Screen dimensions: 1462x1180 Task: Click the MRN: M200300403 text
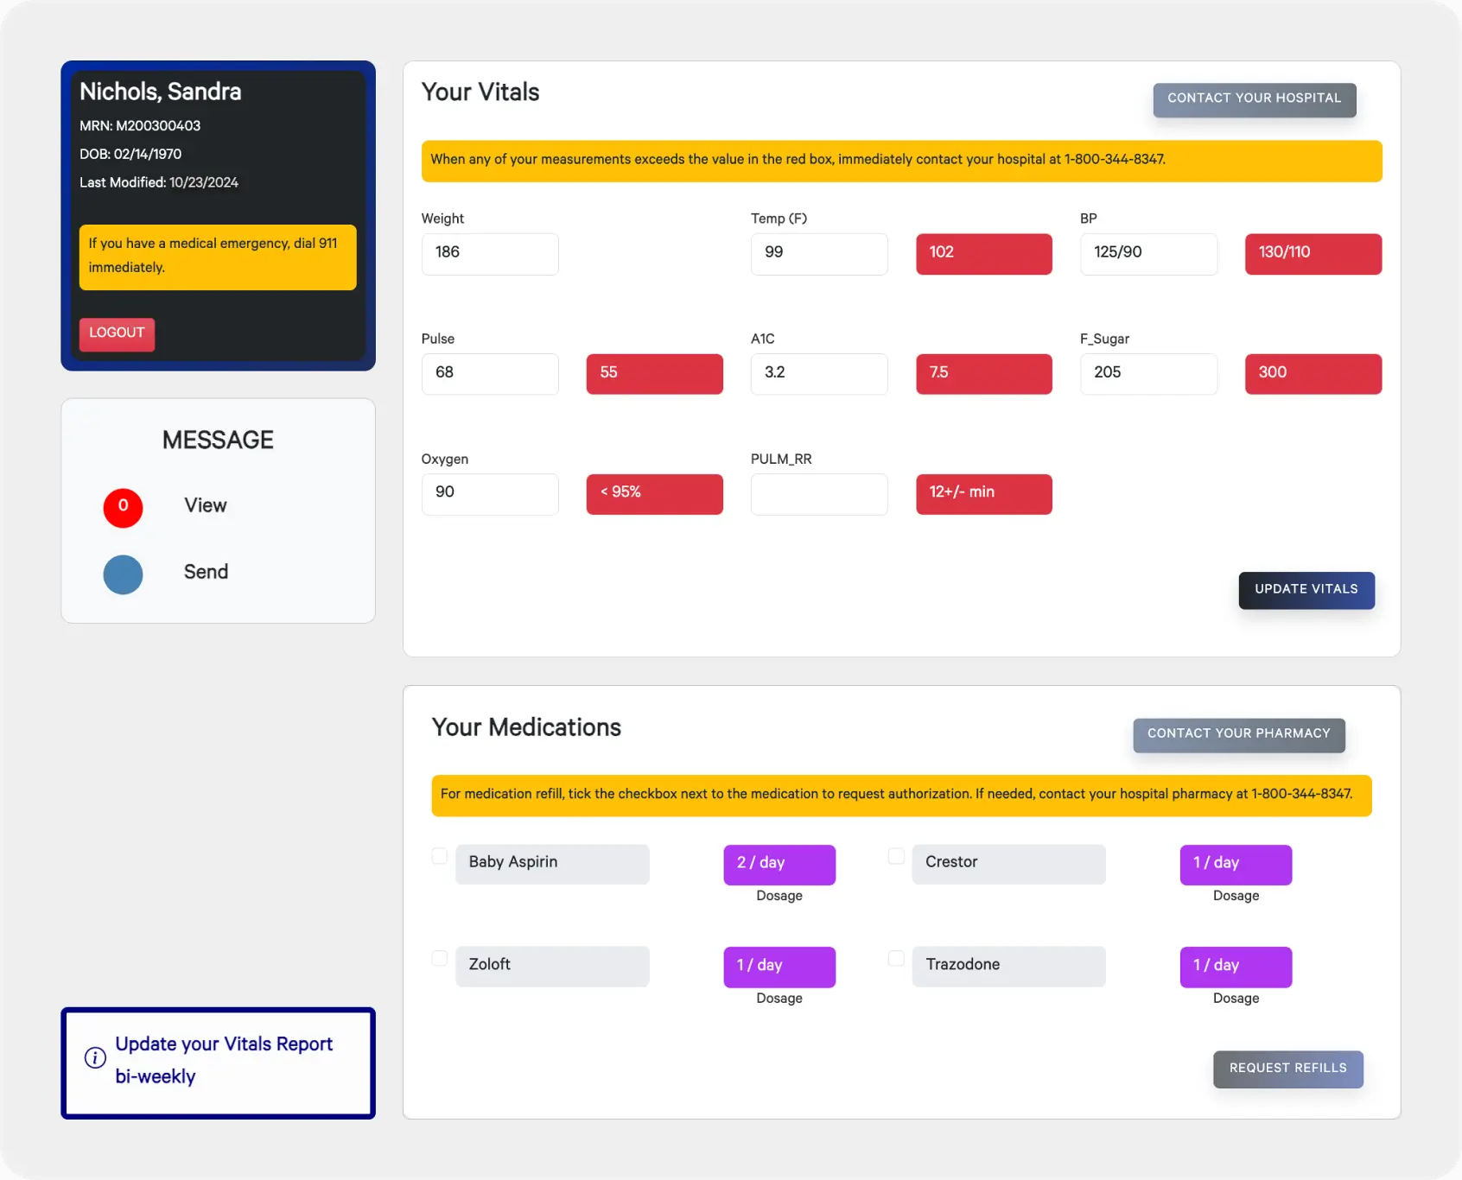coord(140,126)
